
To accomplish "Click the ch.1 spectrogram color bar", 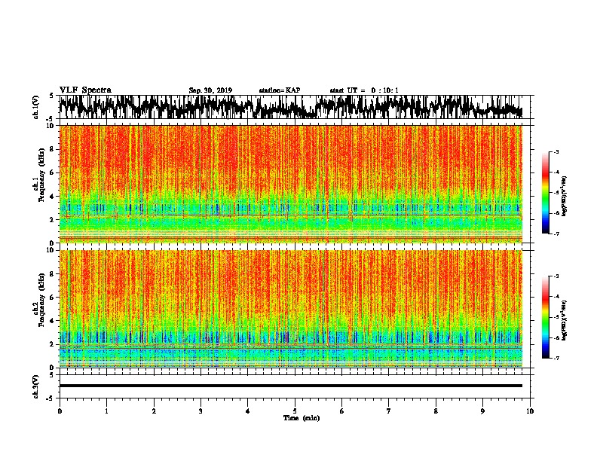I will (x=545, y=193).
